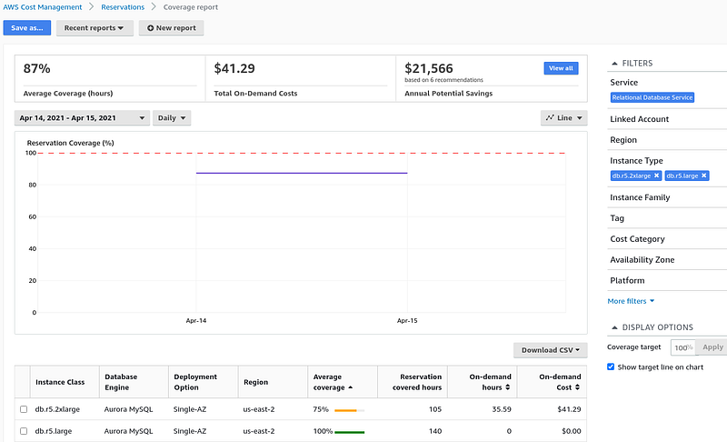Click the $0.00 cost cell

pos(572,431)
